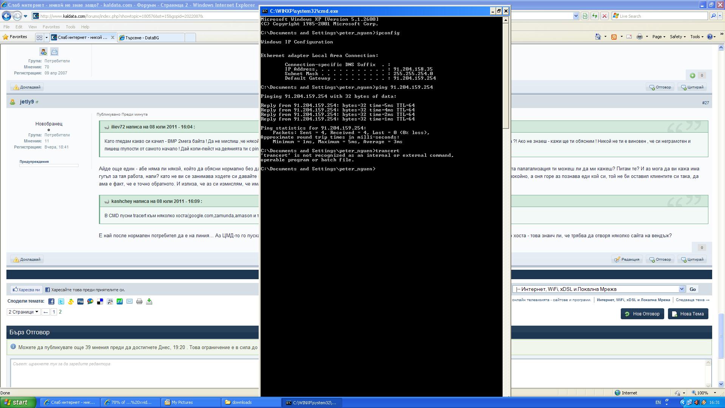Click the printer icon in command bar

tap(639, 37)
